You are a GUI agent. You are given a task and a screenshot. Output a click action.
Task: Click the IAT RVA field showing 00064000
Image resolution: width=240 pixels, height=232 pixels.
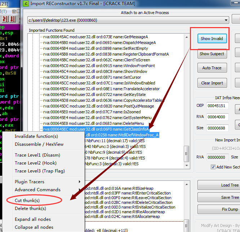(217, 117)
